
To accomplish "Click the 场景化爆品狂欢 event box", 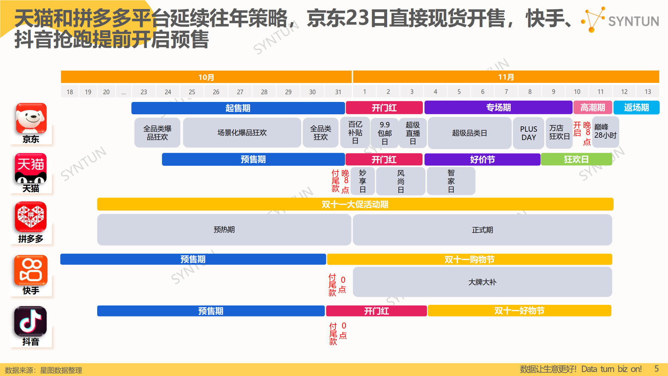I will (242, 133).
